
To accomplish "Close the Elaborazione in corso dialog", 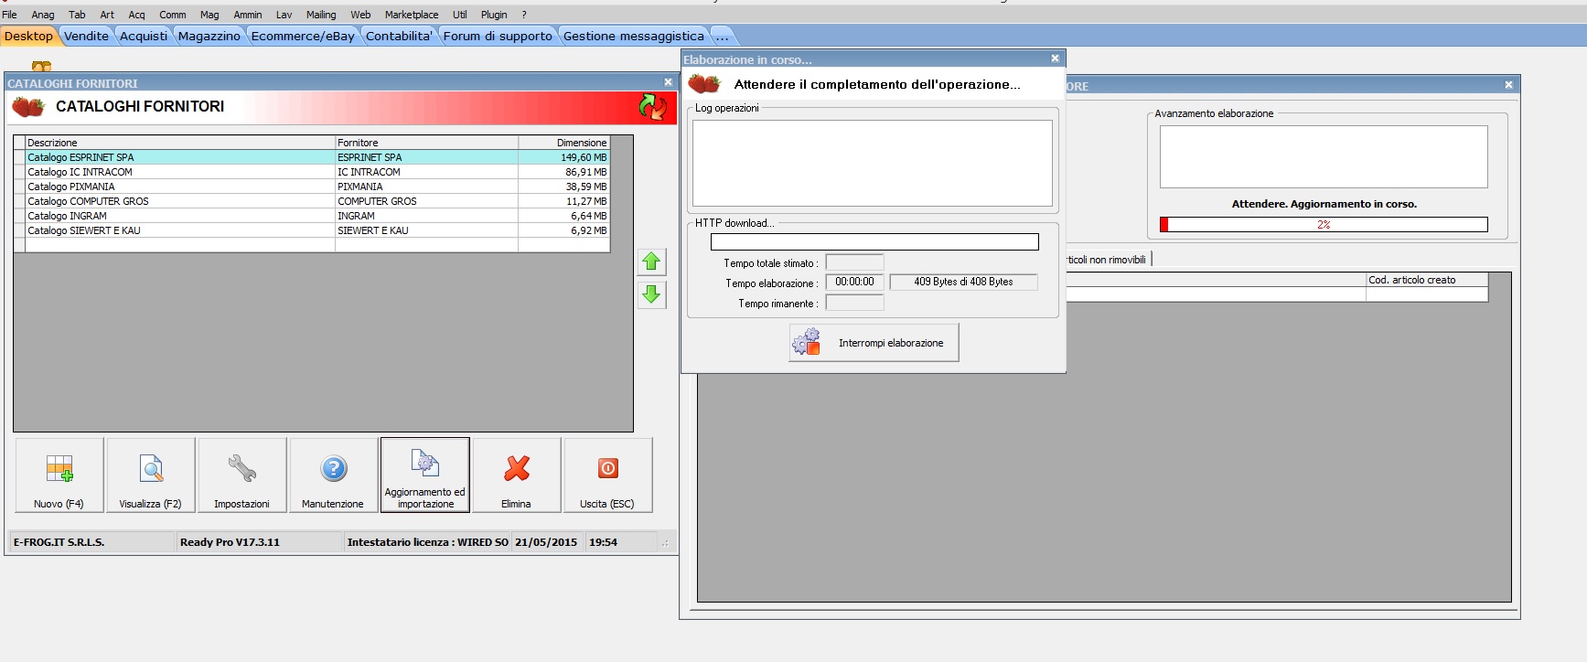I will pos(1055,59).
